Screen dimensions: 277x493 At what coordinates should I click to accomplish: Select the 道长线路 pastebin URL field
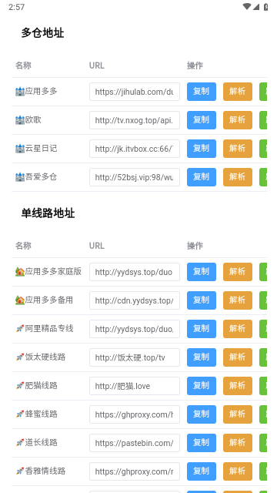(x=135, y=443)
